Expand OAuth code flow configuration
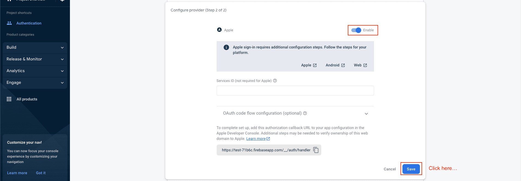The image size is (521, 181). click(366, 113)
